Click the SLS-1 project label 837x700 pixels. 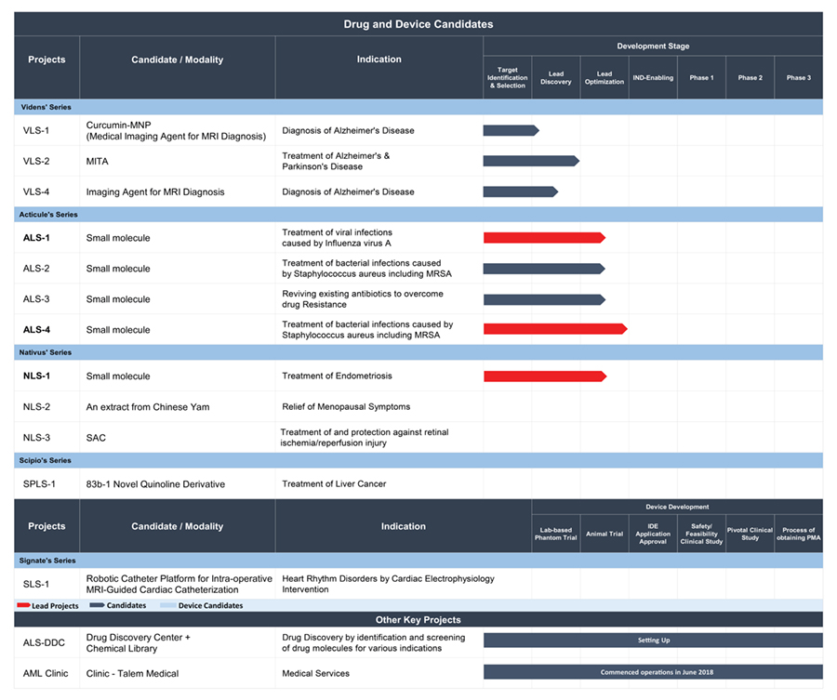click(39, 583)
